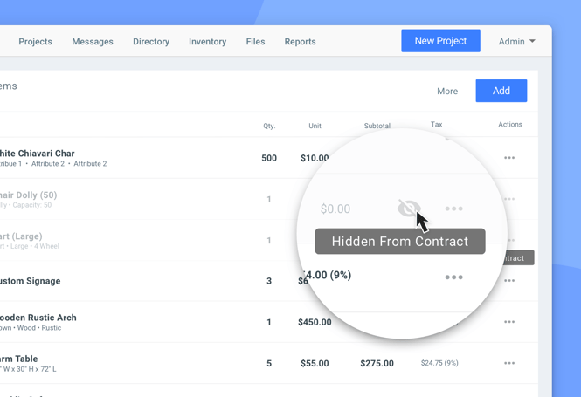Click the three-dot icon beside the eye icon

[x=453, y=209]
